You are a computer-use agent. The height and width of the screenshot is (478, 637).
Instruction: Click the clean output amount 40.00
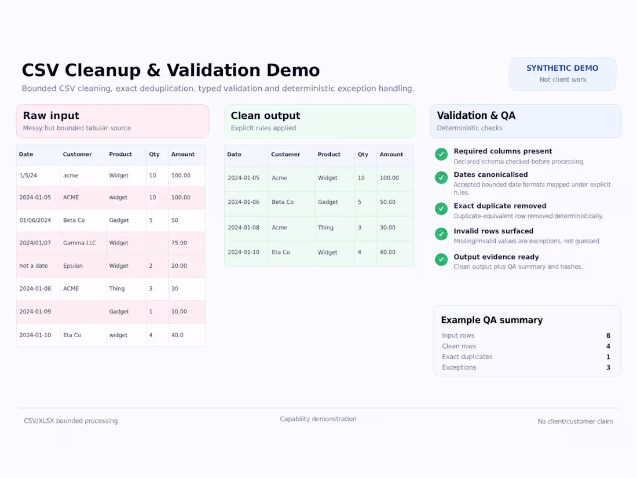click(387, 253)
